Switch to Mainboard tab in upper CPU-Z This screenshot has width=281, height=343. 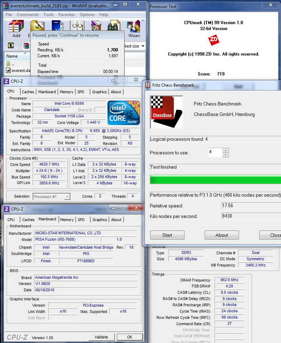(x=47, y=92)
